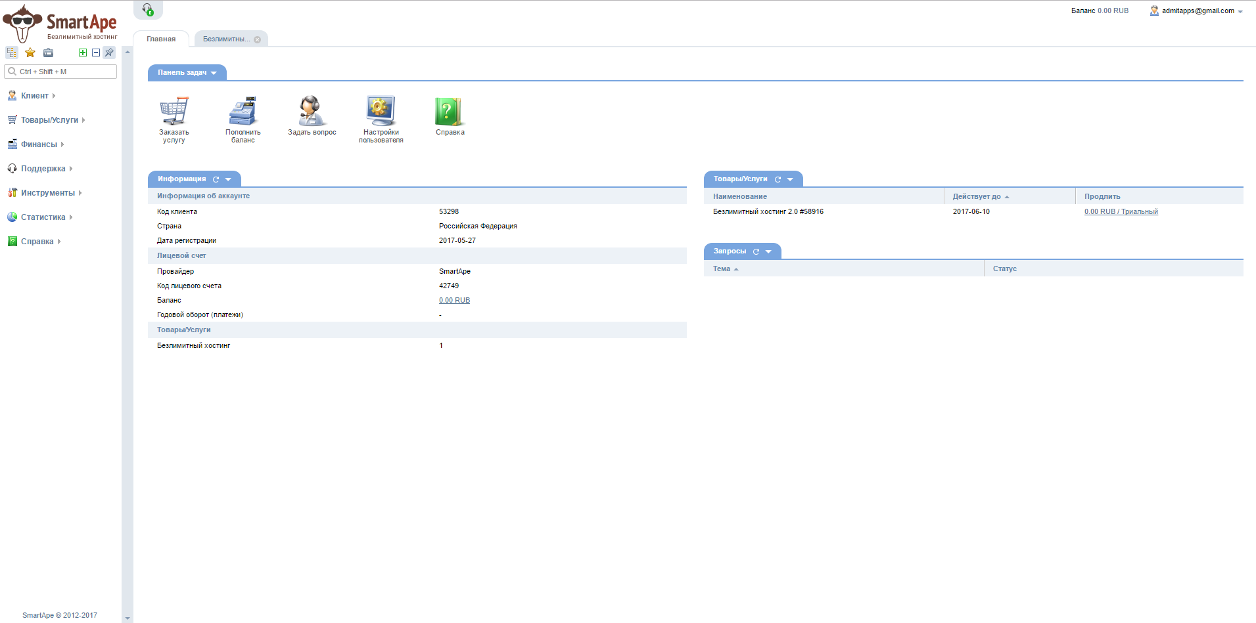Focus the Ctrl + Shift + M search field

click(60, 72)
